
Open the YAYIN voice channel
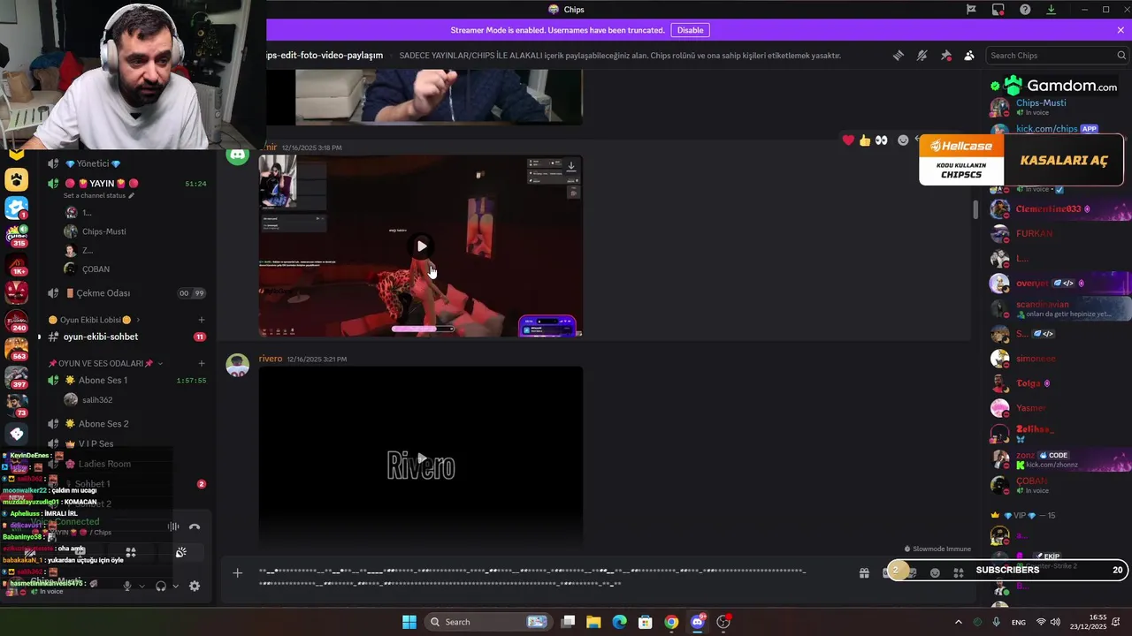[102, 183]
